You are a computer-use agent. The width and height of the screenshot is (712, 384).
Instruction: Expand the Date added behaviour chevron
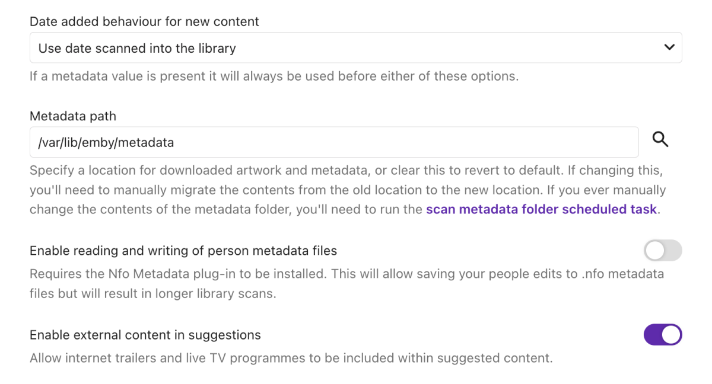point(669,47)
